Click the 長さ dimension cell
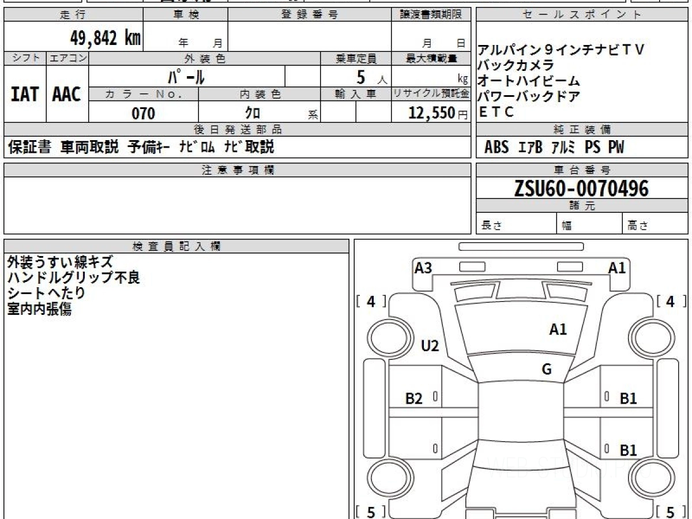Screen dimensions: 692x519 click(x=516, y=224)
